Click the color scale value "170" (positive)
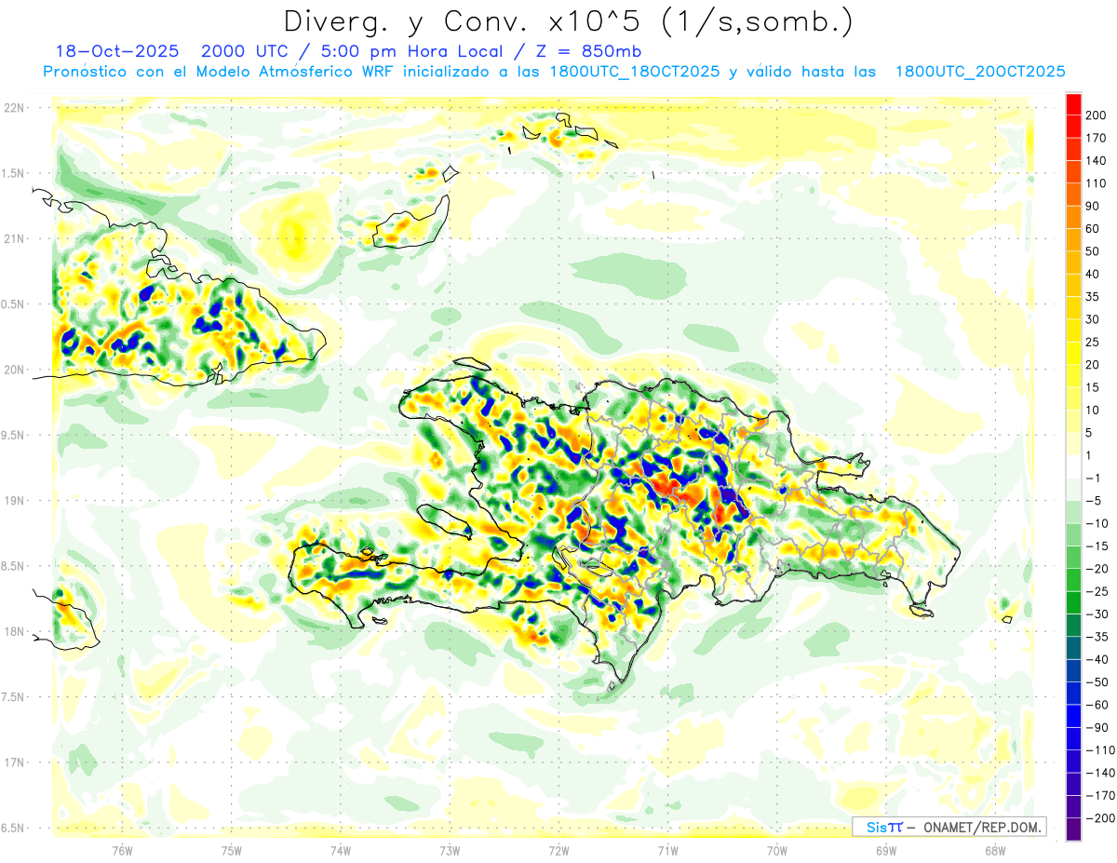The width and height of the screenshot is (1117, 863). click(1096, 139)
